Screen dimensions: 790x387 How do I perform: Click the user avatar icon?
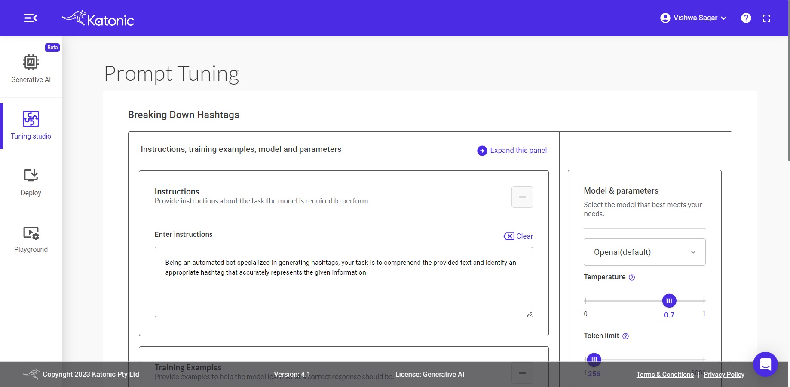(x=665, y=18)
